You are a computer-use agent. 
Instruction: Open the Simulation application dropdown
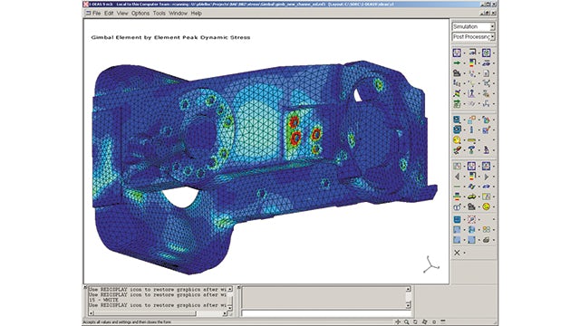point(473,26)
